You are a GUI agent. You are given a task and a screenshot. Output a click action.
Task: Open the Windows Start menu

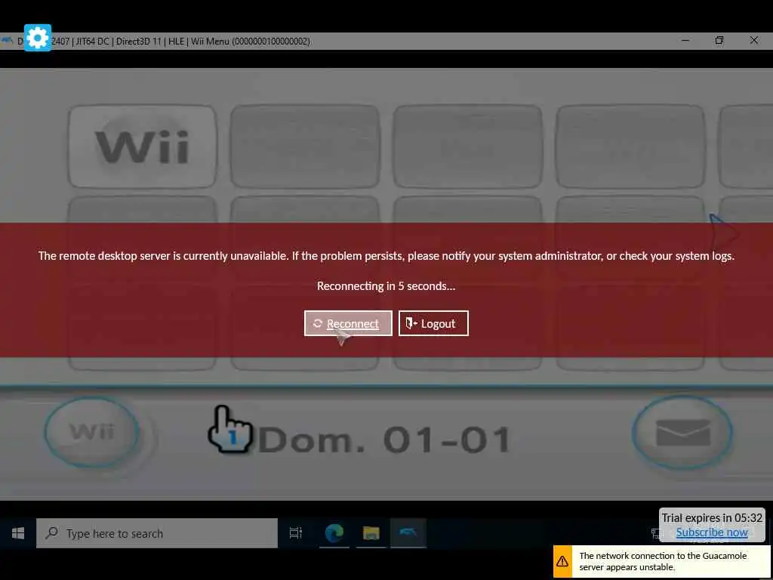[18, 533]
